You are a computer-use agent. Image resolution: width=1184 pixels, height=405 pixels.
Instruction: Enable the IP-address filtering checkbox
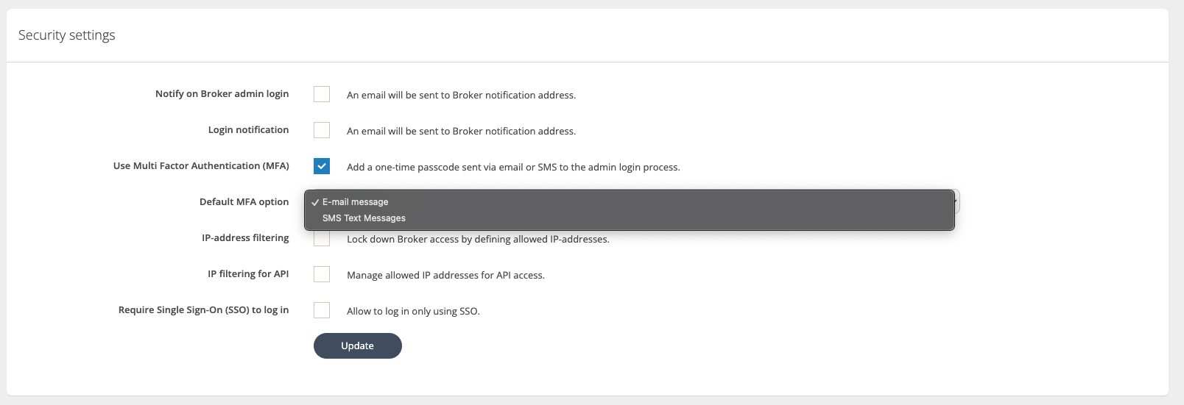pyautogui.click(x=322, y=240)
